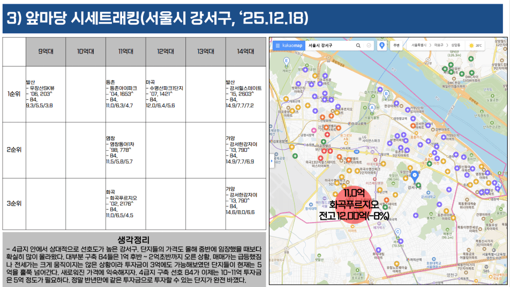The image size is (510, 287).
Task: Click the 서서울호수공원 label on the map
Action: coord(357,276)
